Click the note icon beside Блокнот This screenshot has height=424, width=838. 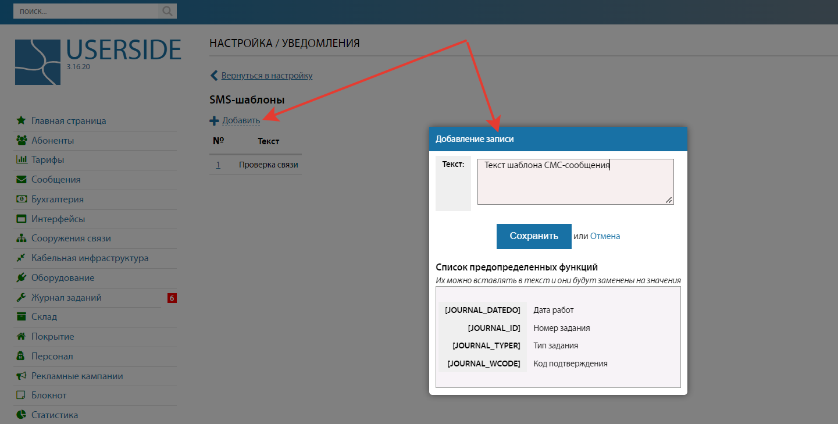(x=21, y=395)
